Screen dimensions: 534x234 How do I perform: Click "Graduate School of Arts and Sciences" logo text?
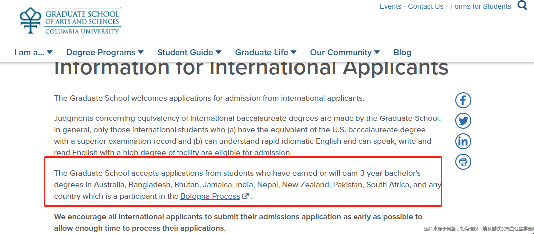[82, 18]
